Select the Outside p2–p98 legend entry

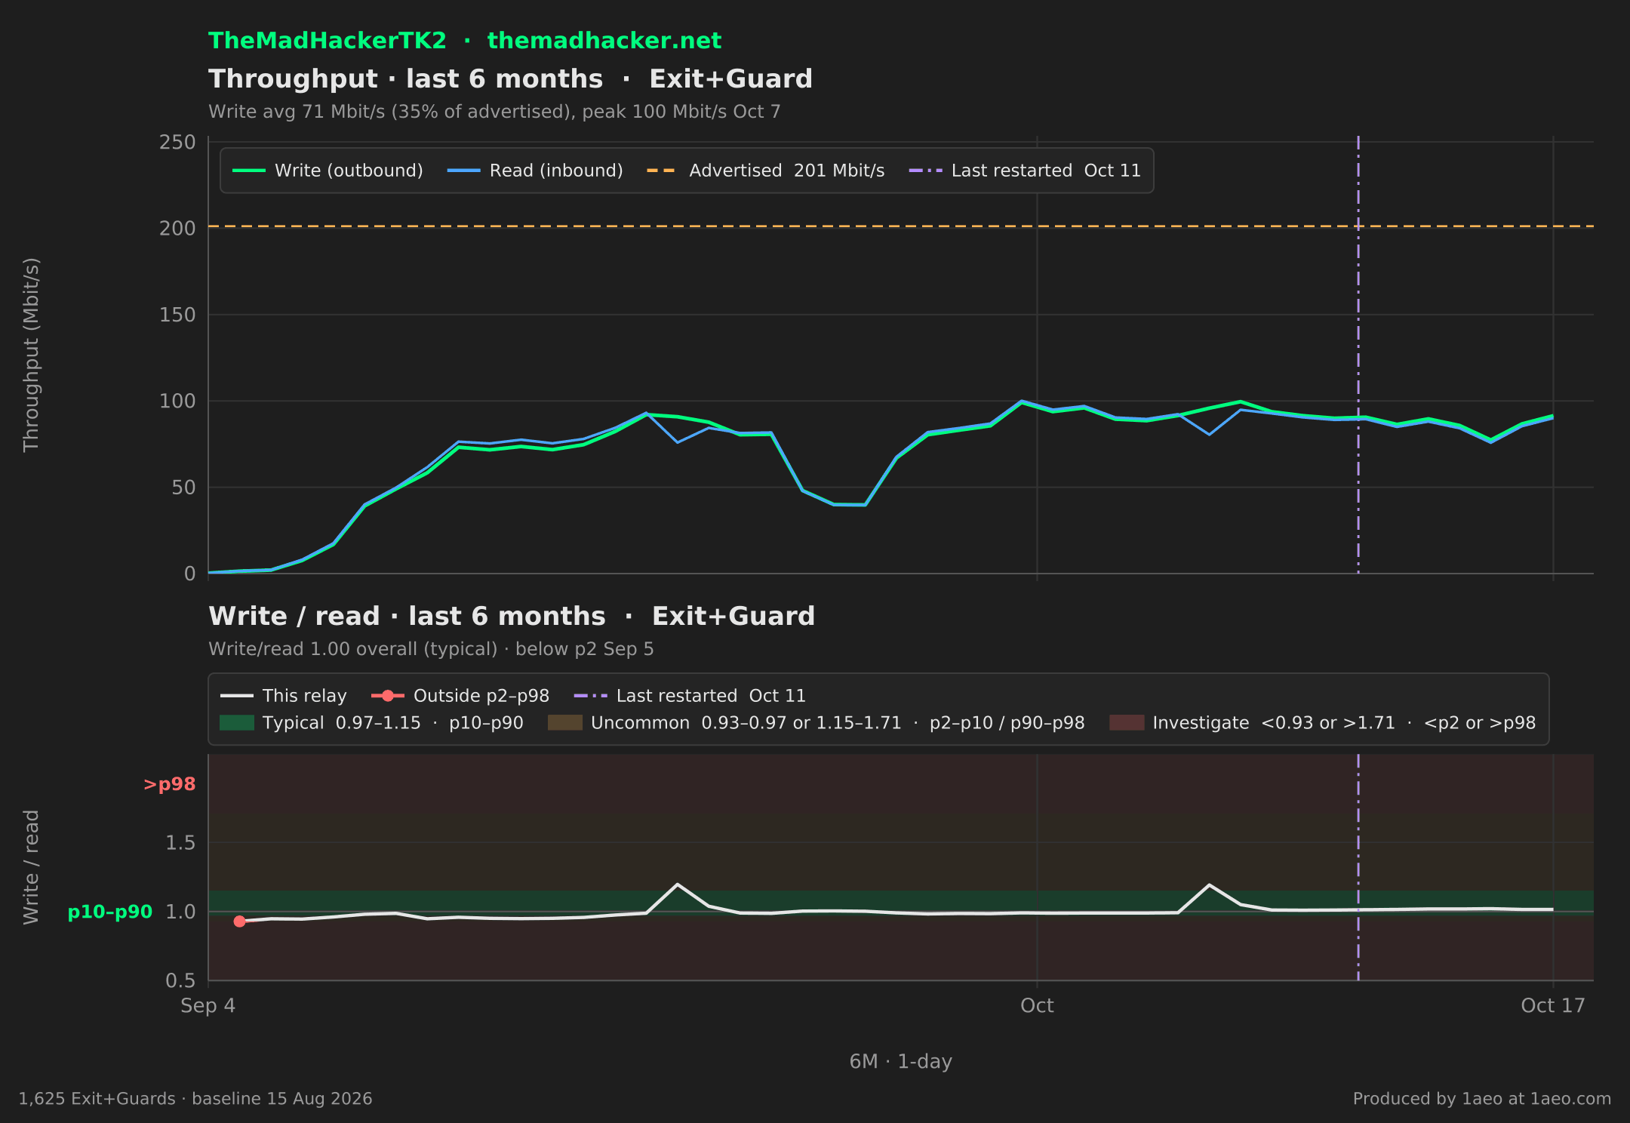(x=460, y=696)
